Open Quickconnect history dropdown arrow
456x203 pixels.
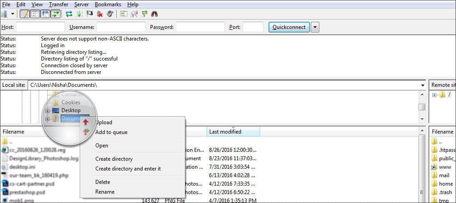[x=315, y=27]
